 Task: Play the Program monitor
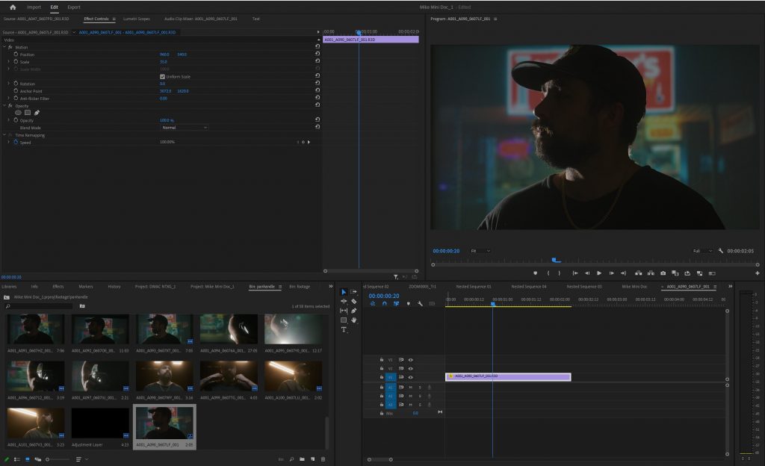coord(599,273)
